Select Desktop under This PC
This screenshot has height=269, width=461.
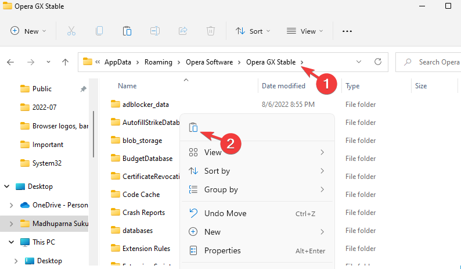click(49, 261)
